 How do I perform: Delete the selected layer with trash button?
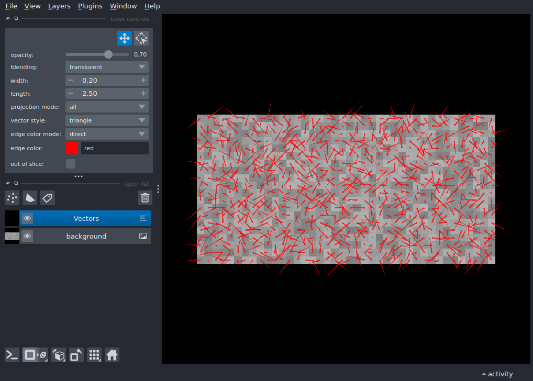click(x=145, y=198)
